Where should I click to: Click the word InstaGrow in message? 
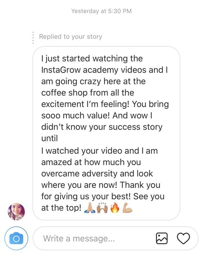point(61,70)
